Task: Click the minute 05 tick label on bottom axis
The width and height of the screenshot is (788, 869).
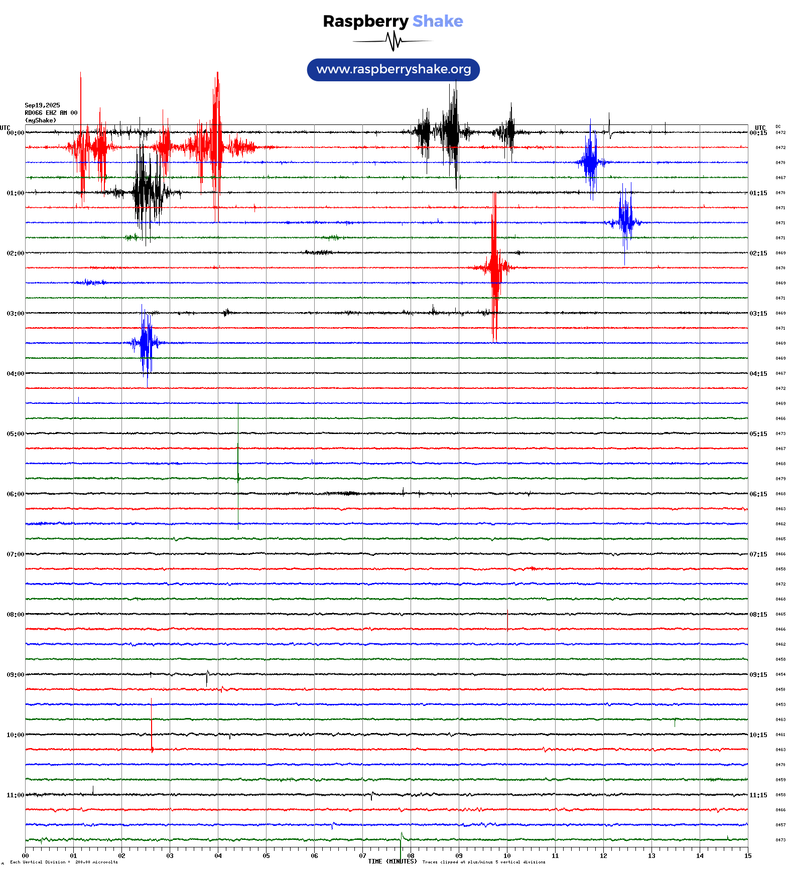Action: (266, 856)
